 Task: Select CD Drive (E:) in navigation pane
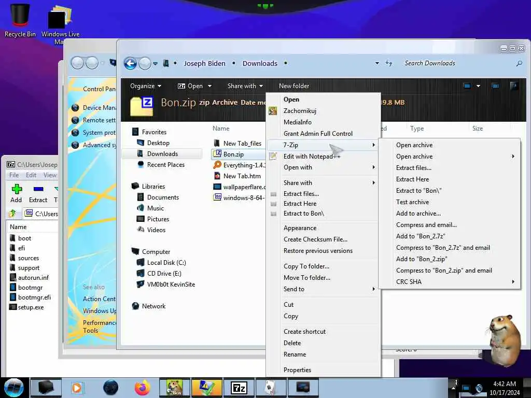pos(164,274)
